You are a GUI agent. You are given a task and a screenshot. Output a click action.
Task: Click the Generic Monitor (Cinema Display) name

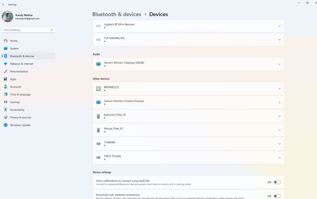pos(124,101)
